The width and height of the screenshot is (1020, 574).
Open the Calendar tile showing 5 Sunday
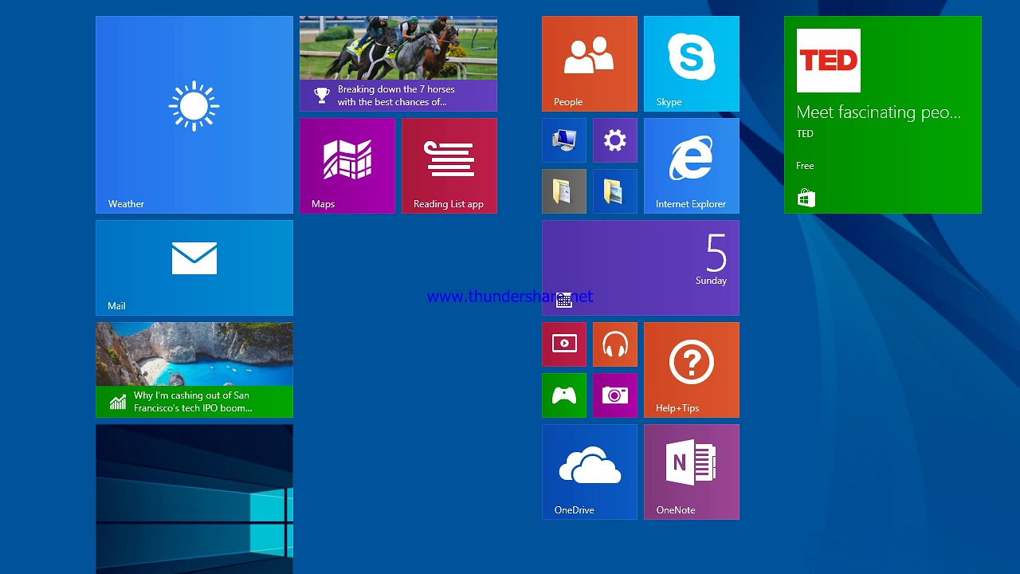click(x=641, y=268)
